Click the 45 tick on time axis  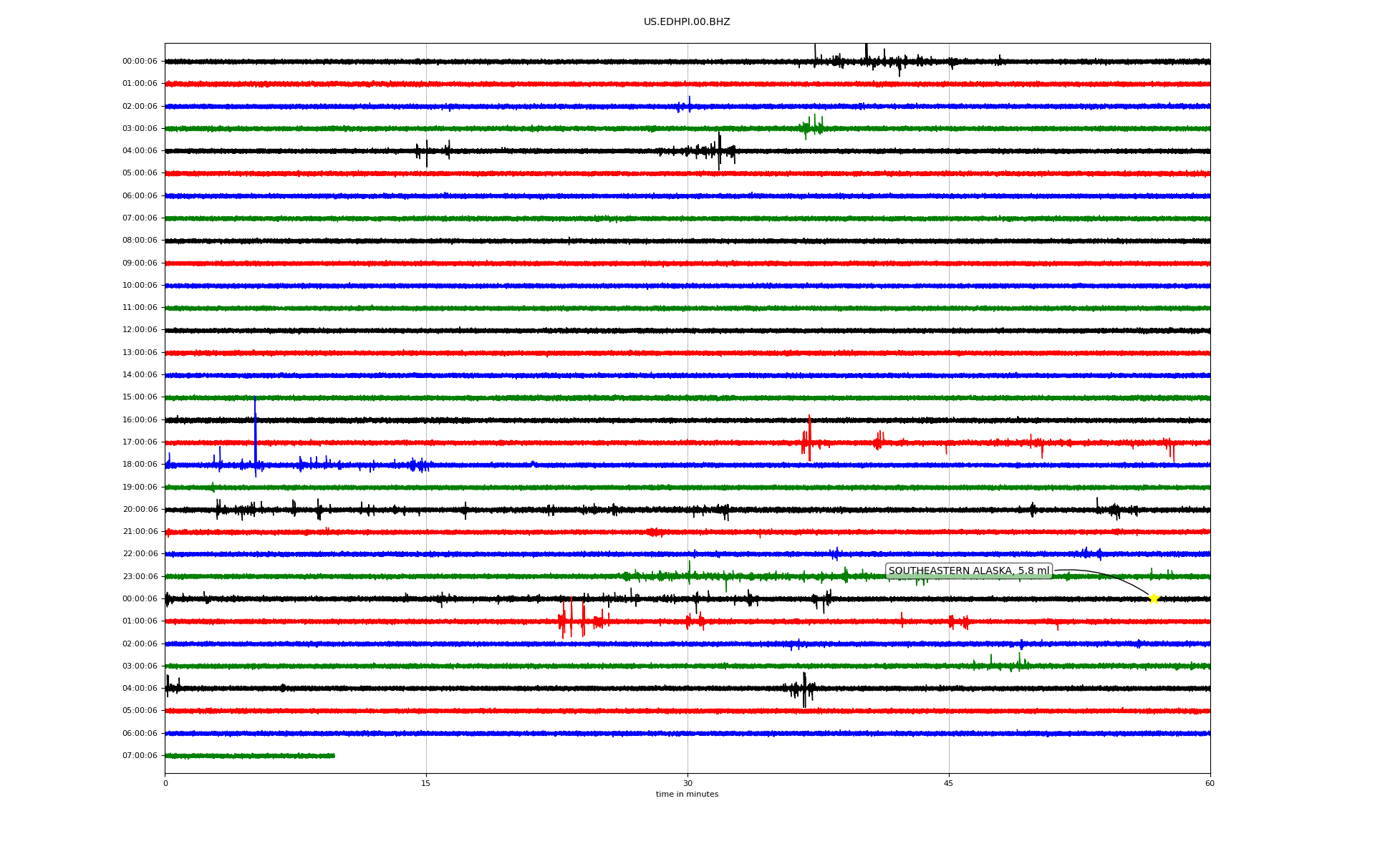click(949, 783)
